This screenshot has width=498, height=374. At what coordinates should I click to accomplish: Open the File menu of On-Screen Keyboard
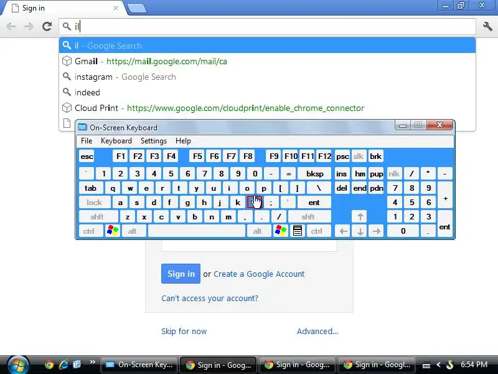point(87,141)
